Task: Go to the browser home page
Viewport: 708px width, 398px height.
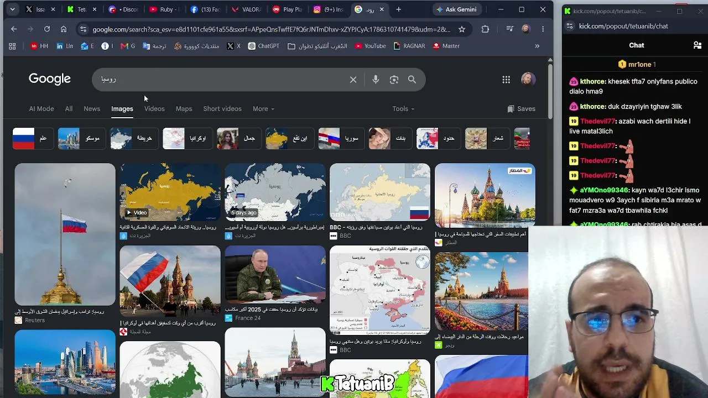Action: click(x=64, y=29)
